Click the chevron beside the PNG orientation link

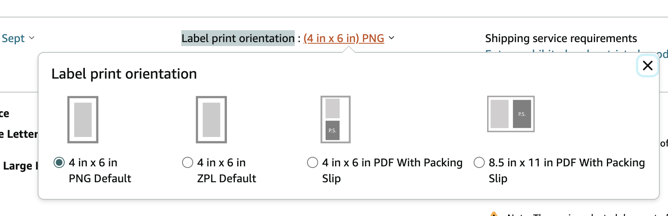pos(392,38)
